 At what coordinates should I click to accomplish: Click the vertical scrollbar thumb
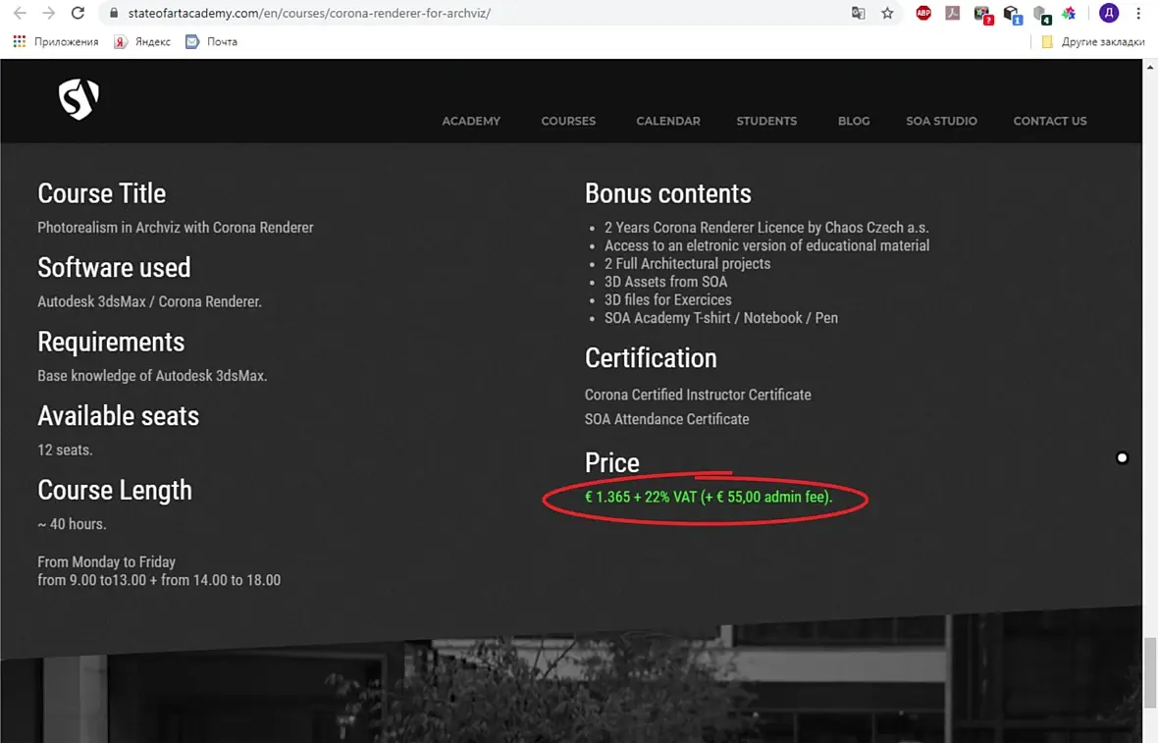pyautogui.click(x=1150, y=672)
